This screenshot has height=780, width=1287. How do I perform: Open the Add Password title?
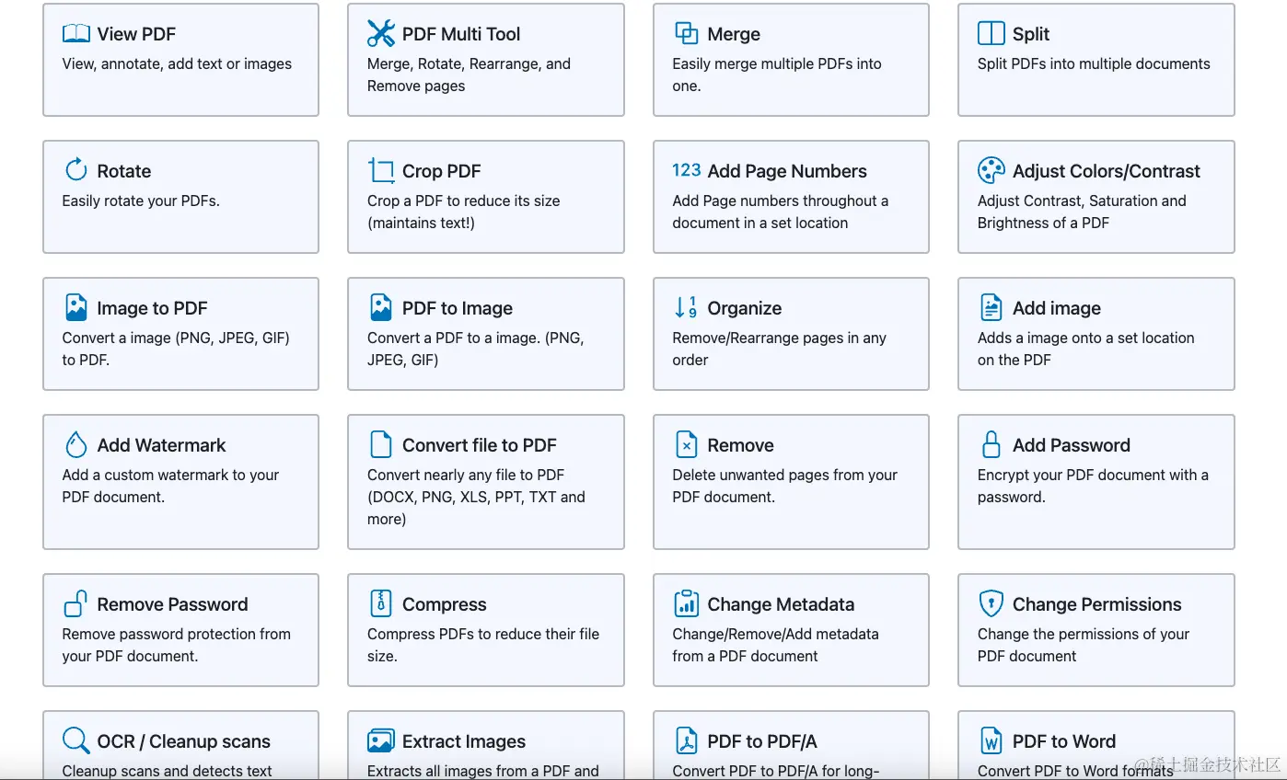coord(1072,445)
